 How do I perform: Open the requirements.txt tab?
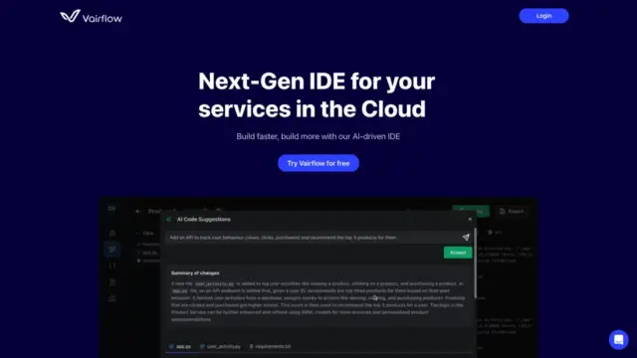pyautogui.click(x=270, y=347)
